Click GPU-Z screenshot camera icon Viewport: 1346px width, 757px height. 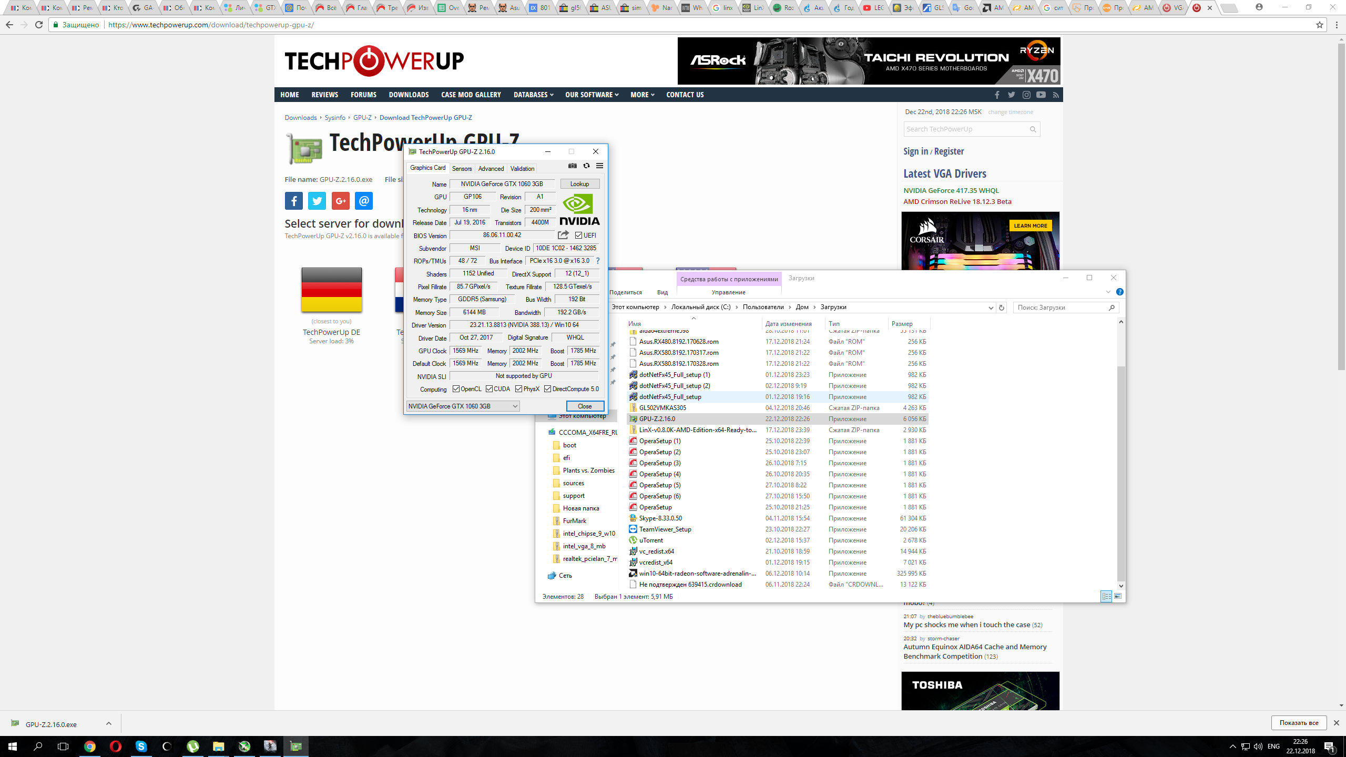click(x=573, y=166)
